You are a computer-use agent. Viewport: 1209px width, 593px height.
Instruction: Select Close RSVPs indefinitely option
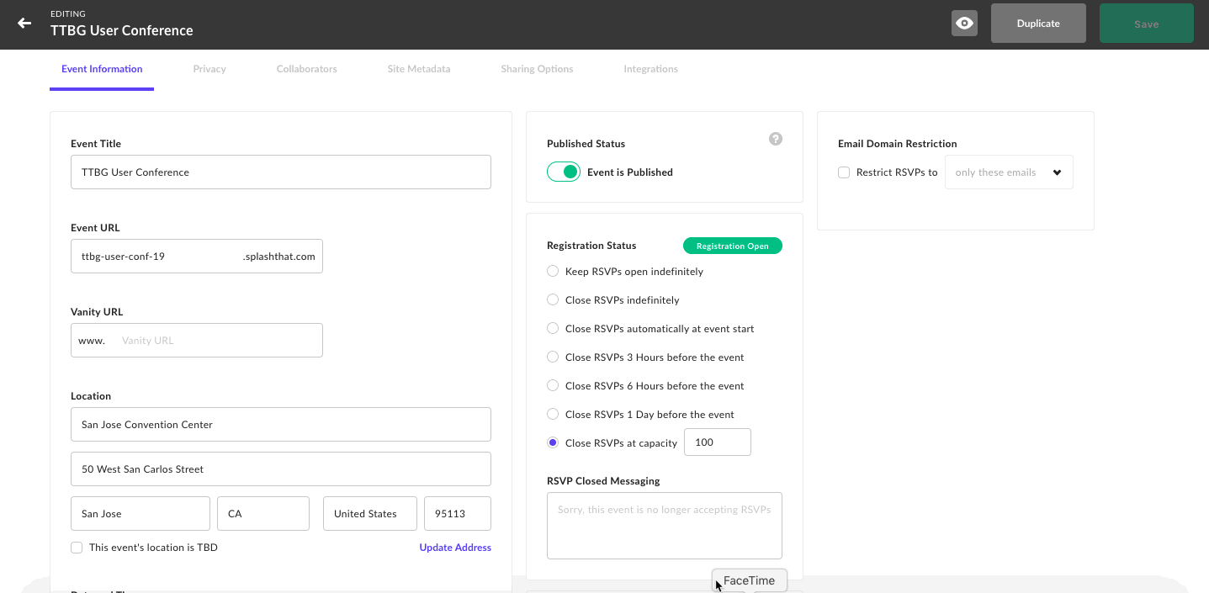(x=553, y=299)
